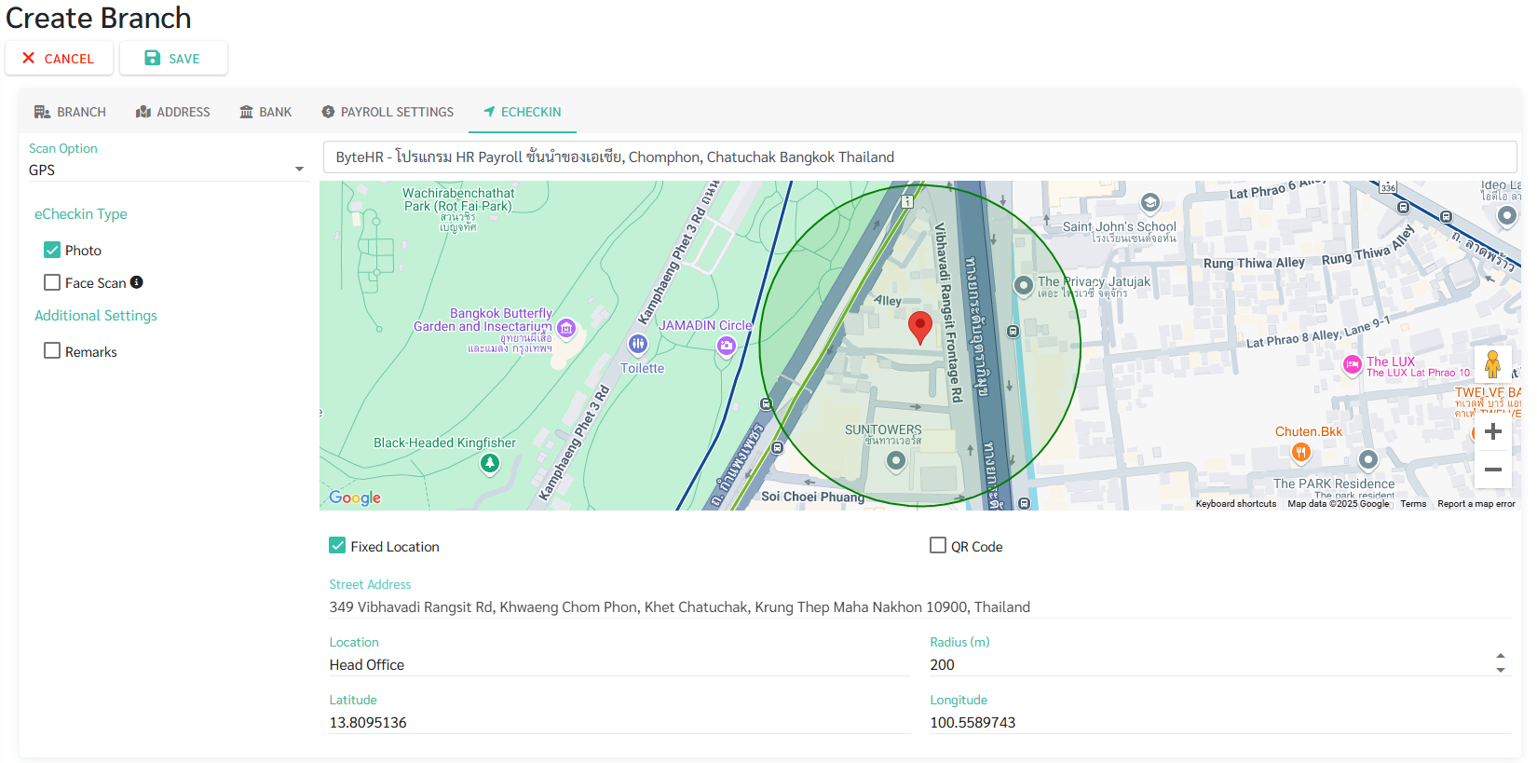Screen dimensions: 1537x763
Task: Click the Ideo Lat Phrao map marker
Action: [1506, 216]
